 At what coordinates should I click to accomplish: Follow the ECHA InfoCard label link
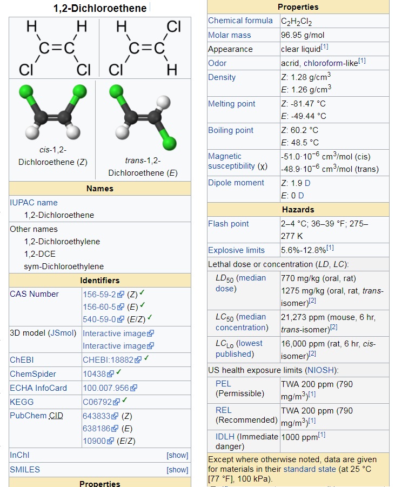click(x=38, y=388)
